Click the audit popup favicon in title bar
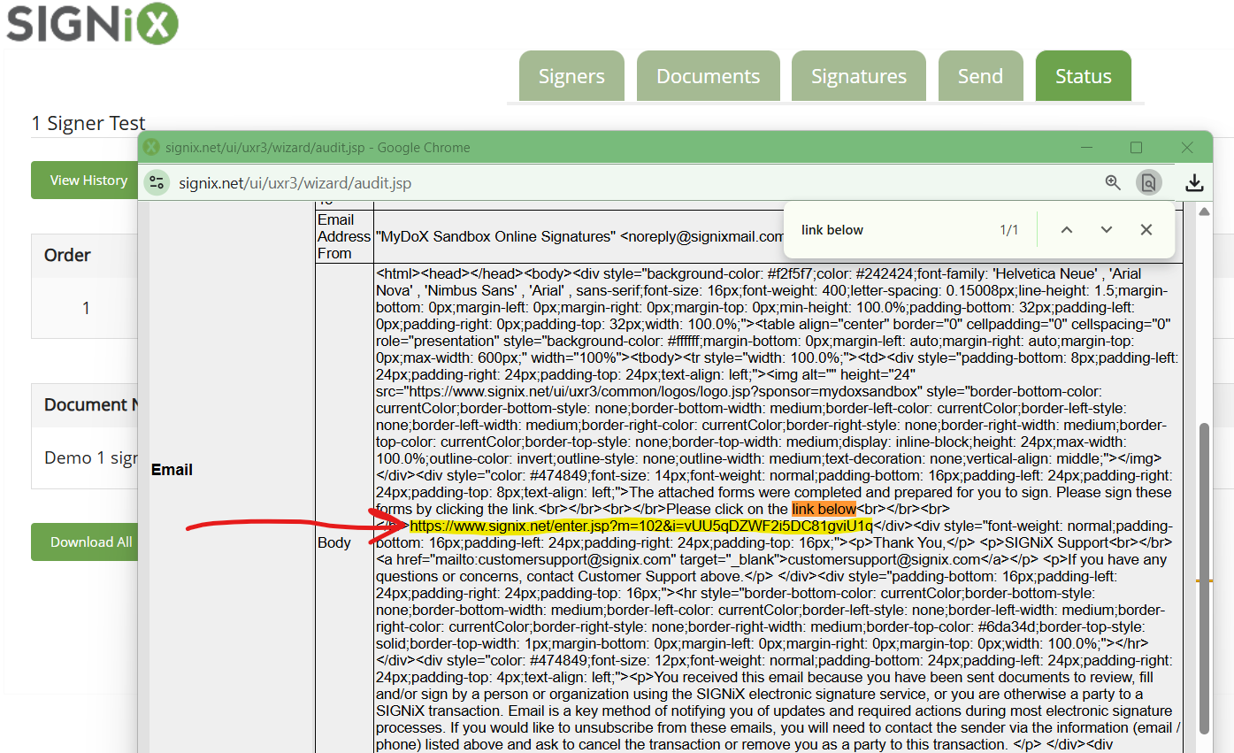The height and width of the screenshot is (753, 1234). tap(152, 148)
